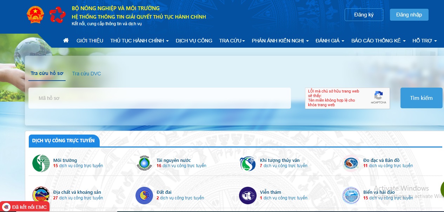Image resolution: width=444 pixels, height=212 pixels.
Task: Go to the home page icon
Action: [x=66, y=40]
